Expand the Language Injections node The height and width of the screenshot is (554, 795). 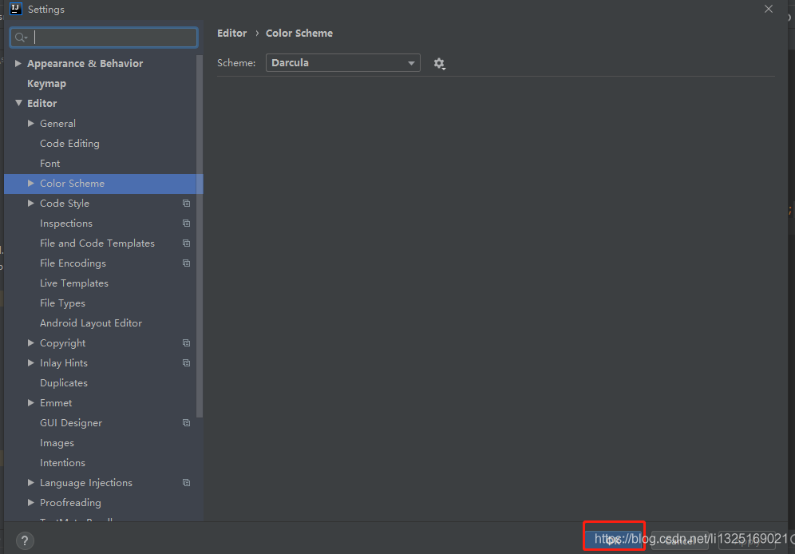tap(31, 482)
